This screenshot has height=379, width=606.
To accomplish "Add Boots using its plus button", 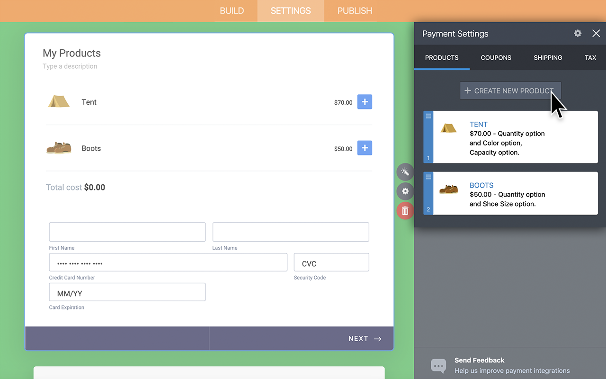I will [x=365, y=148].
